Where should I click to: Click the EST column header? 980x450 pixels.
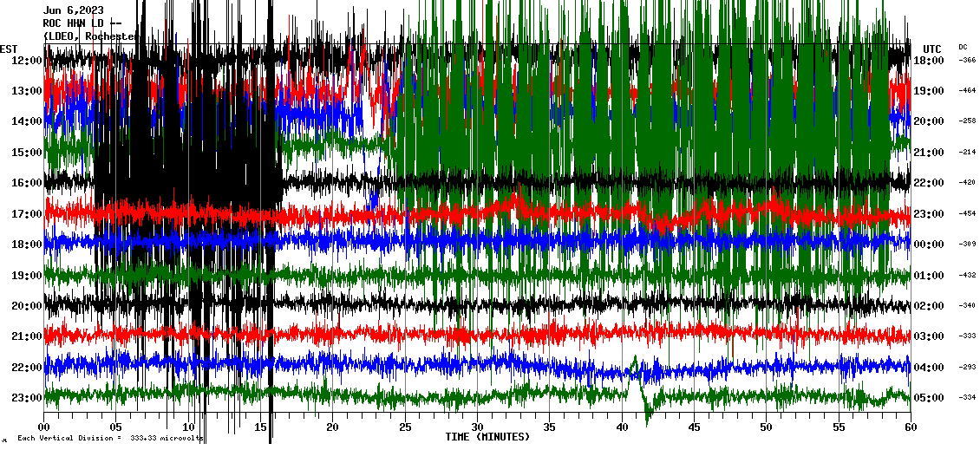(x=10, y=49)
